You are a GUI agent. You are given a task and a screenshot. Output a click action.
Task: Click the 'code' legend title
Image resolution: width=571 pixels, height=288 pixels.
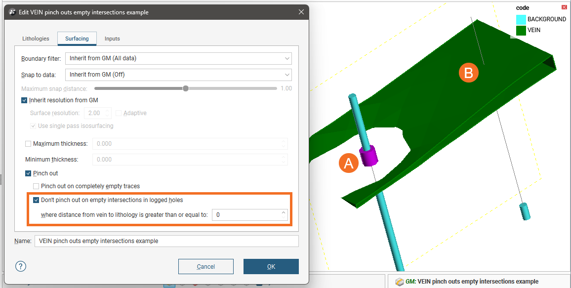coord(523,7)
